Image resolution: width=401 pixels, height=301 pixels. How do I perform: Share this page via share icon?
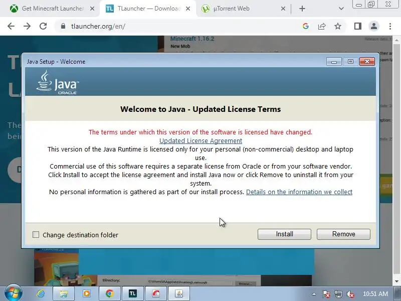click(x=322, y=26)
